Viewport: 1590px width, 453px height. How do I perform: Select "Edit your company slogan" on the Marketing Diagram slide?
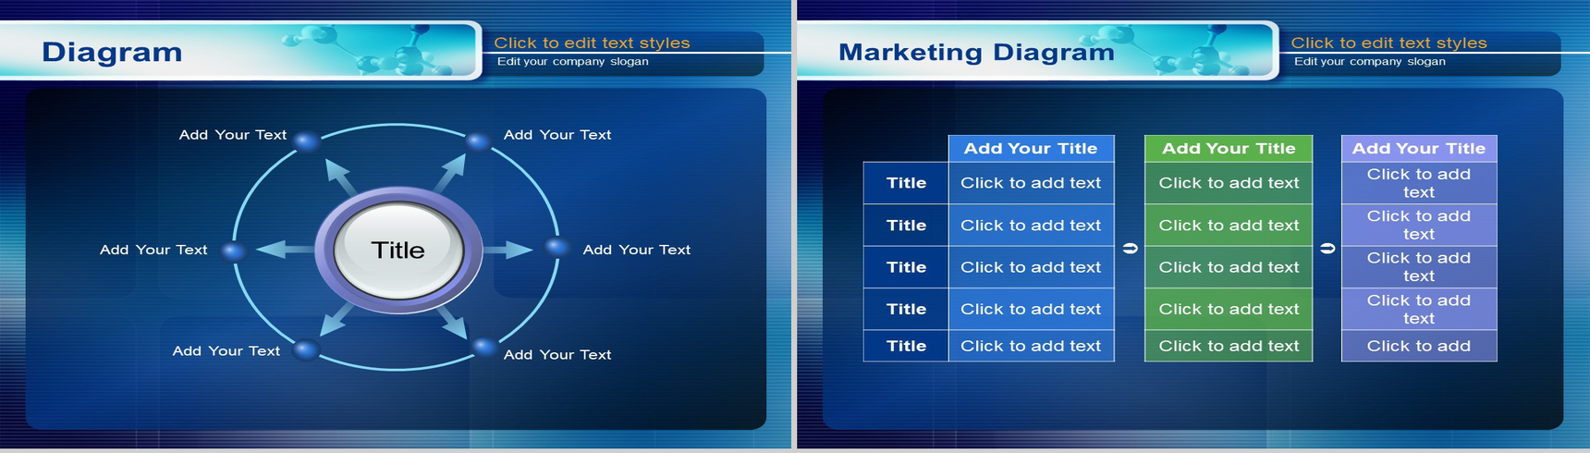(x=1369, y=62)
